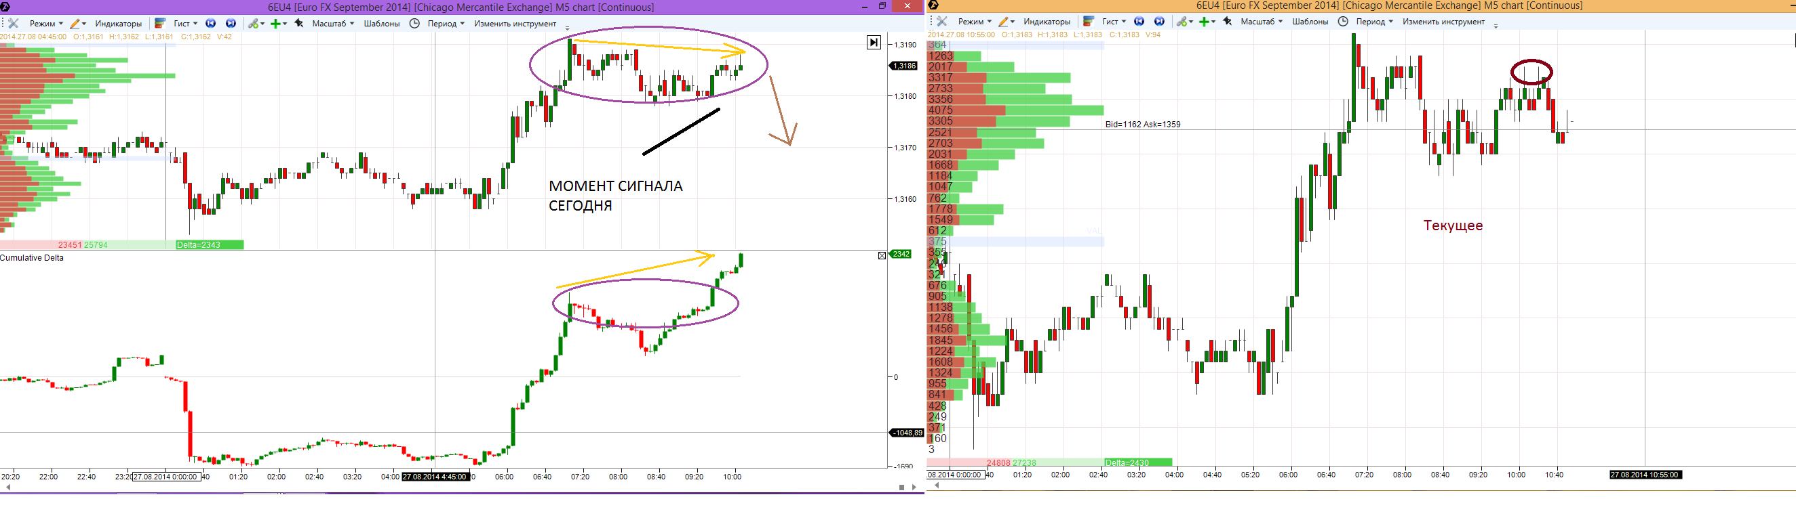
Task: Click 25794 ask volume total on left chart
Action: click(x=96, y=245)
